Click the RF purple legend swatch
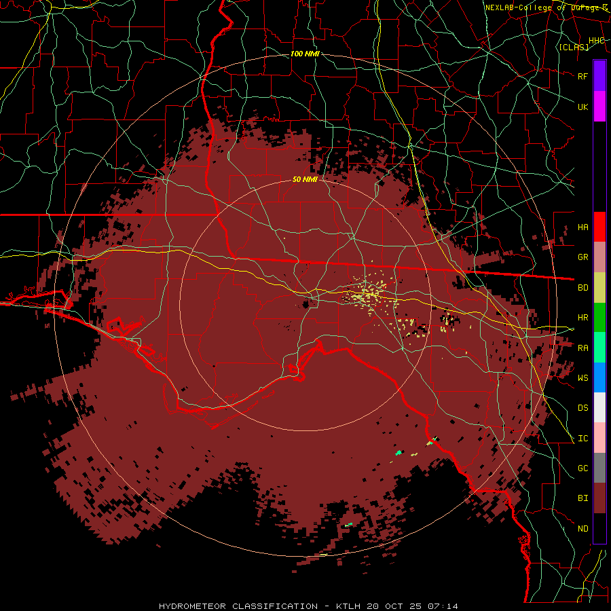 point(599,75)
